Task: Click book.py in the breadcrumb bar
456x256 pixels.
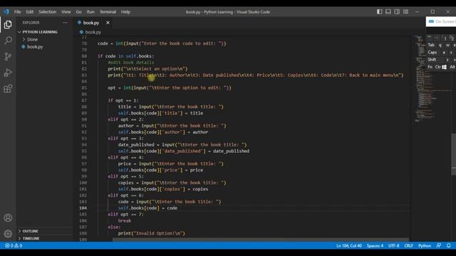Action: tap(93, 32)
